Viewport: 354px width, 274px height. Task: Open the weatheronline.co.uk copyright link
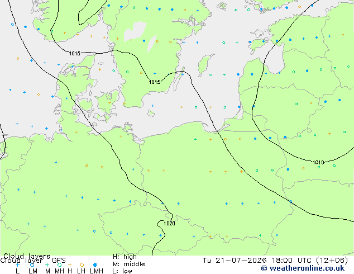point(303,268)
